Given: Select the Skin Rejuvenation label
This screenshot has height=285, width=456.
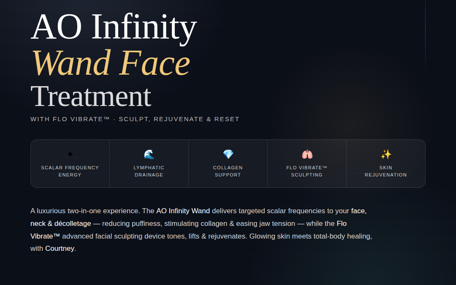Looking at the screenshot, I should coord(386,171).
